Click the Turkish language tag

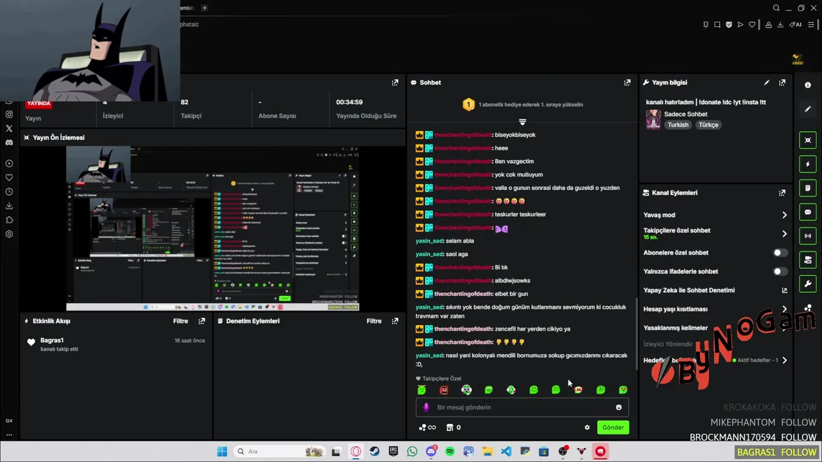pyautogui.click(x=678, y=125)
